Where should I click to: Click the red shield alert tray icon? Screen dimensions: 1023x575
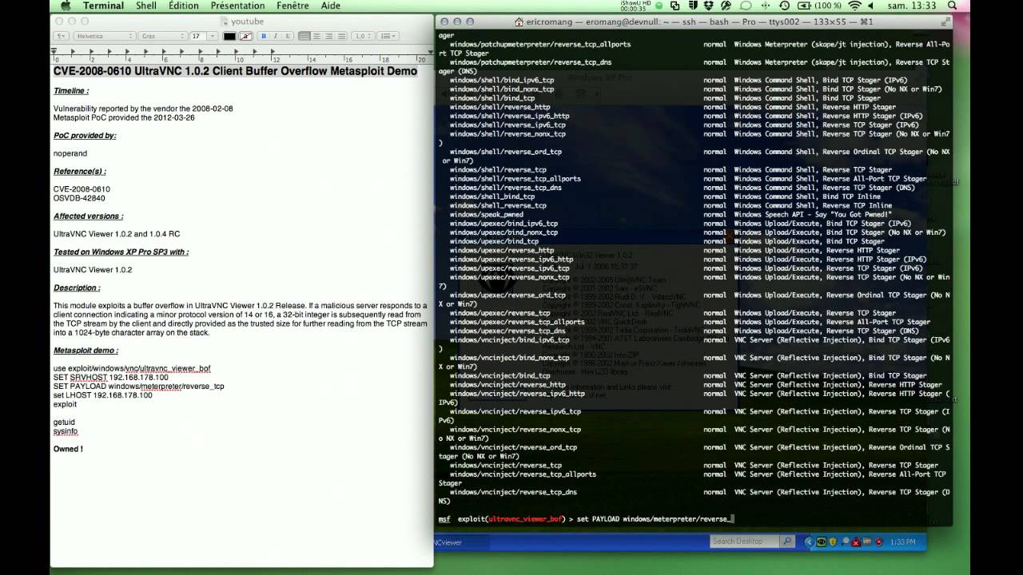click(x=878, y=541)
